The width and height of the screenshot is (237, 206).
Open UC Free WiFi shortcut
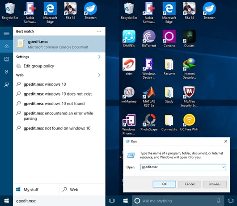[x=189, y=122]
